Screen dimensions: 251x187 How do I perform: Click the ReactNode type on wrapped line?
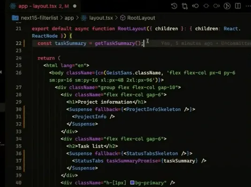click(x=45, y=36)
